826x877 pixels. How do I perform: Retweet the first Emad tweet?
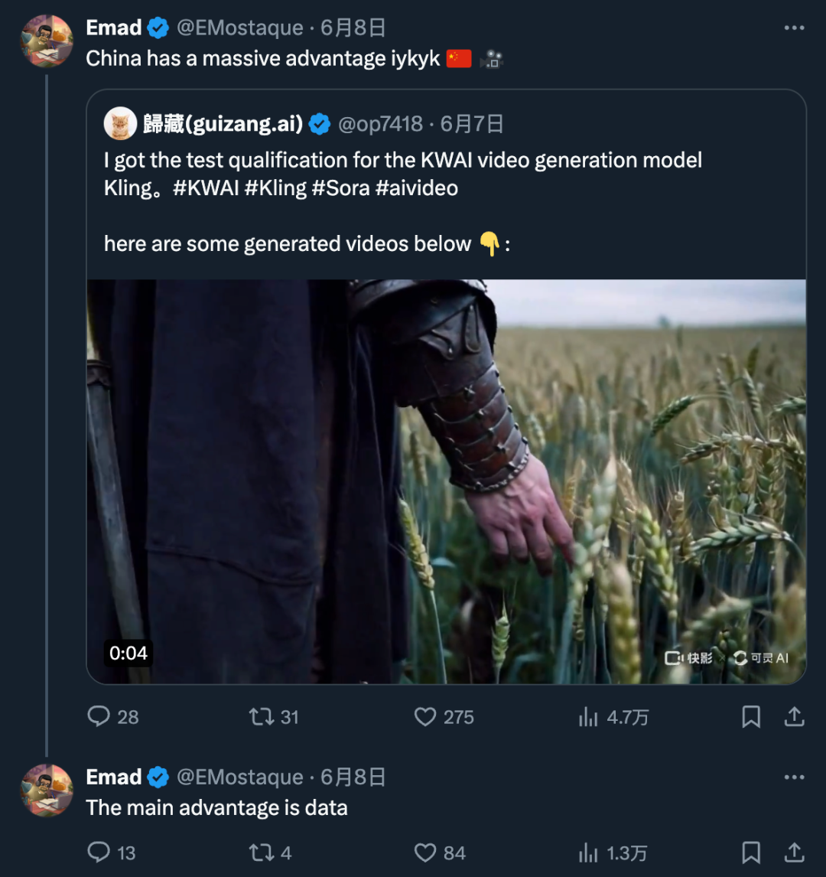pyautogui.click(x=262, y=716)
